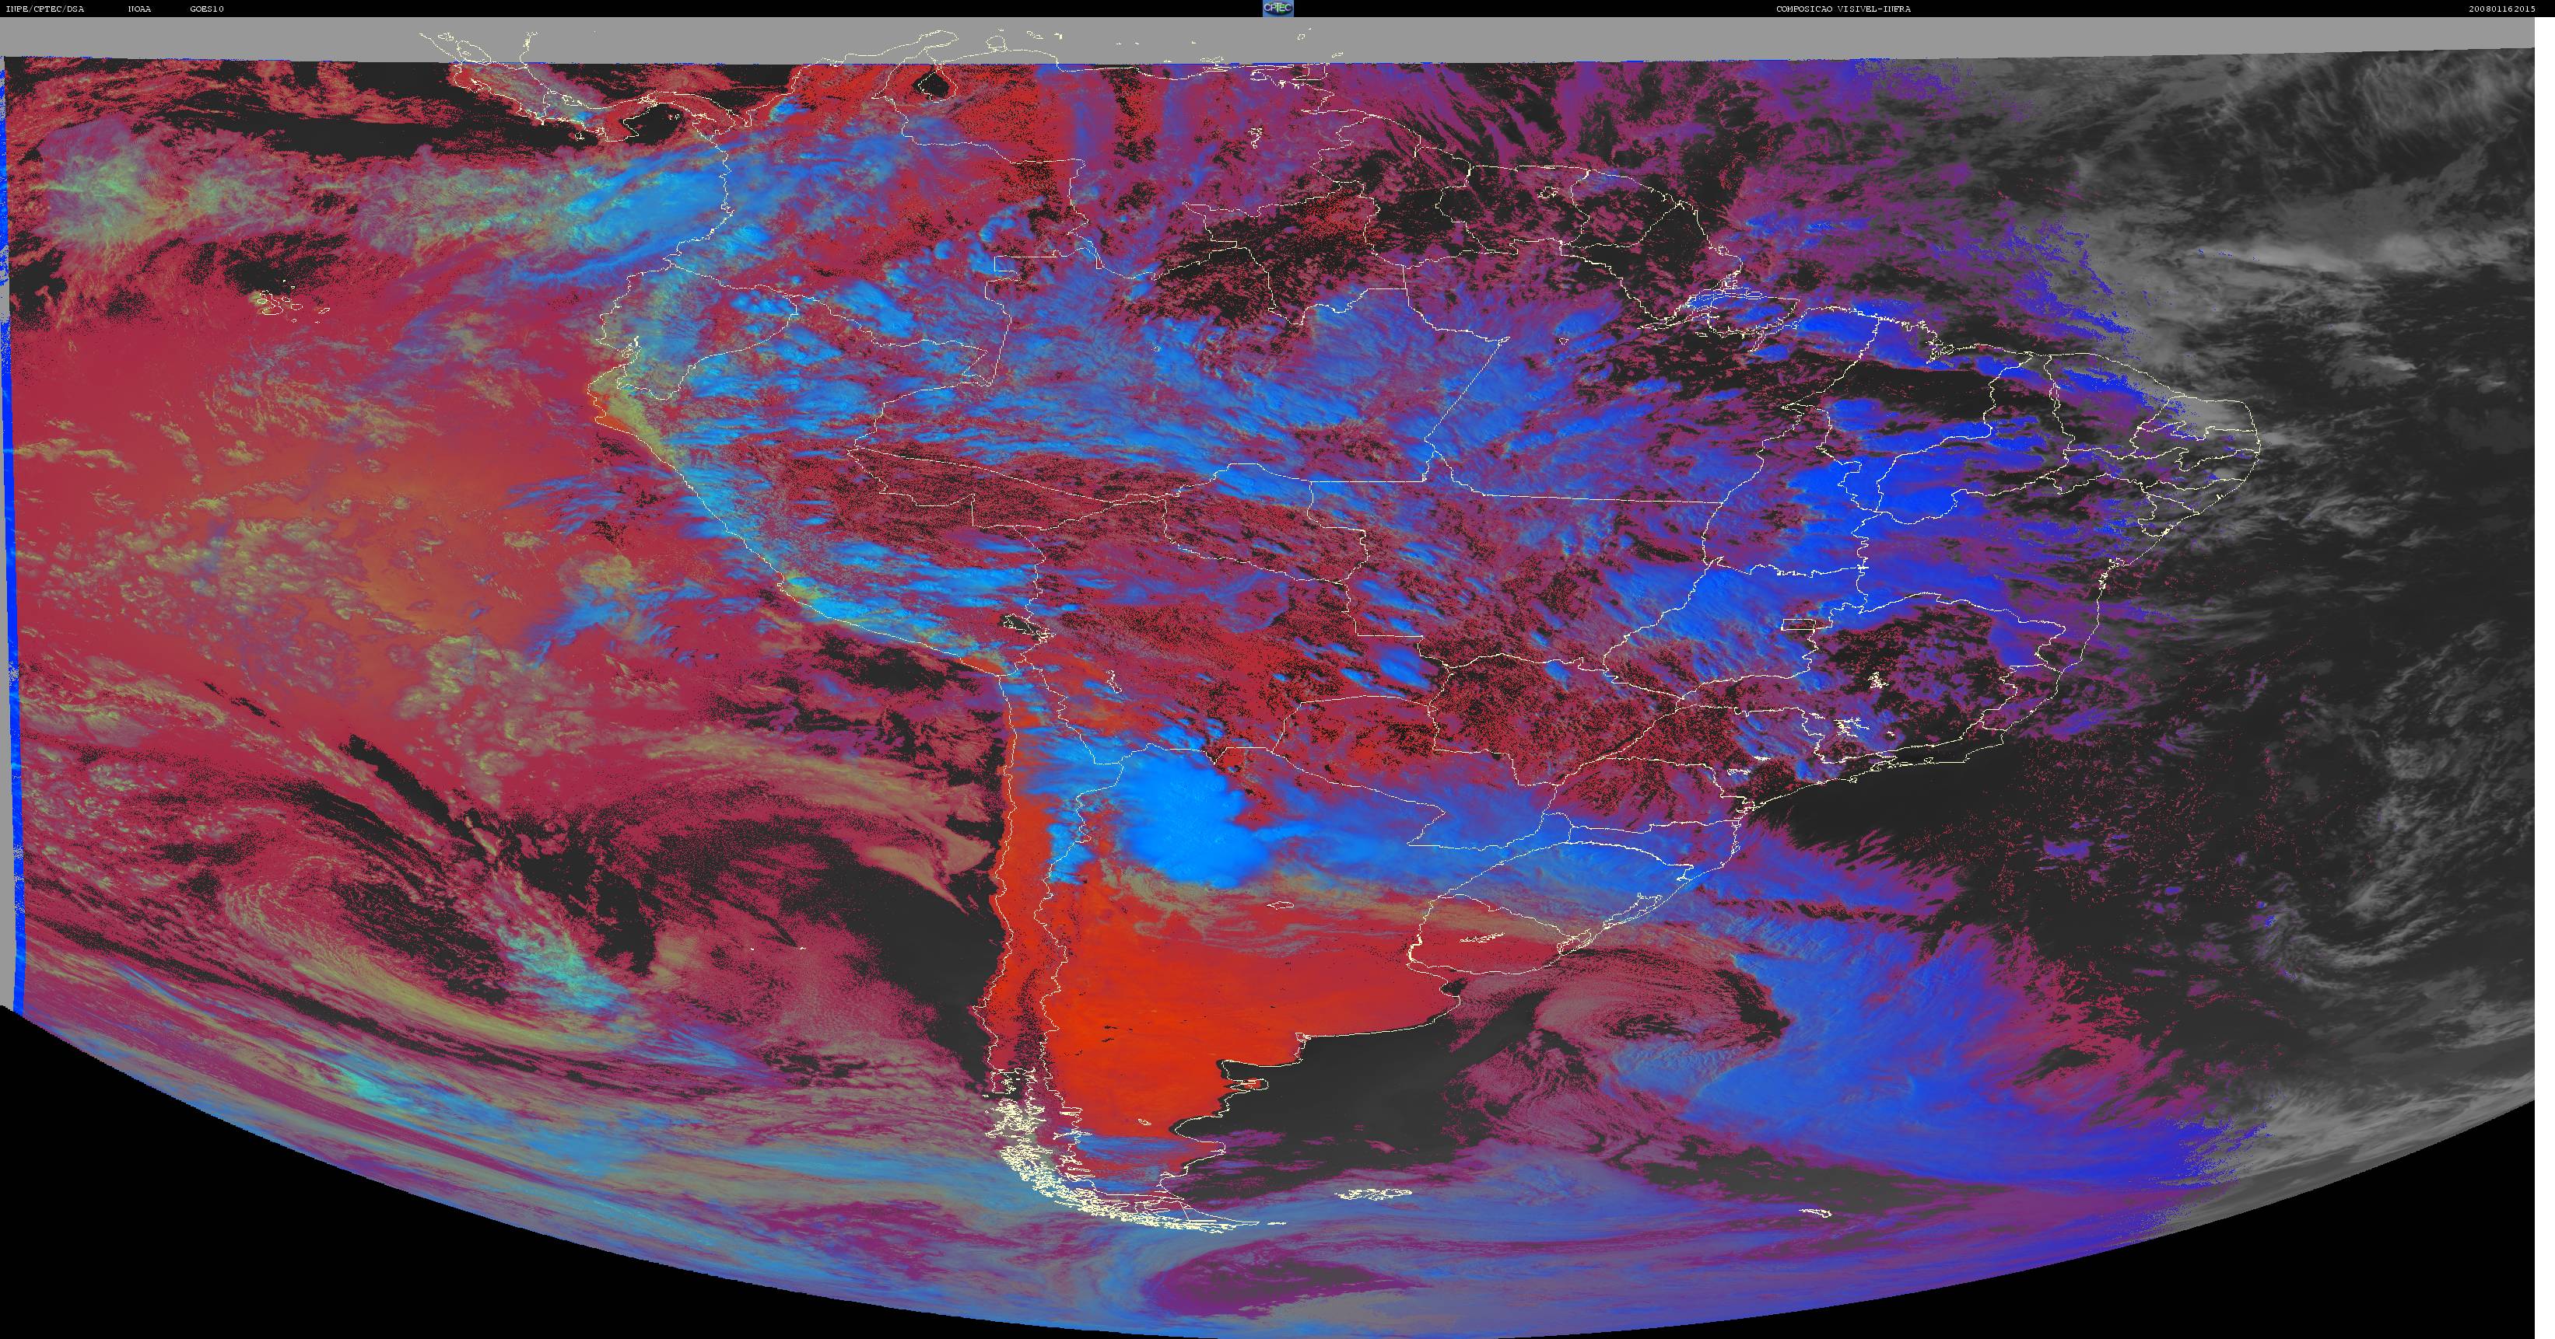Select the GOES10 satellite label
This screenshot has height=1339, width=2555.
click(x=207, y=9)
